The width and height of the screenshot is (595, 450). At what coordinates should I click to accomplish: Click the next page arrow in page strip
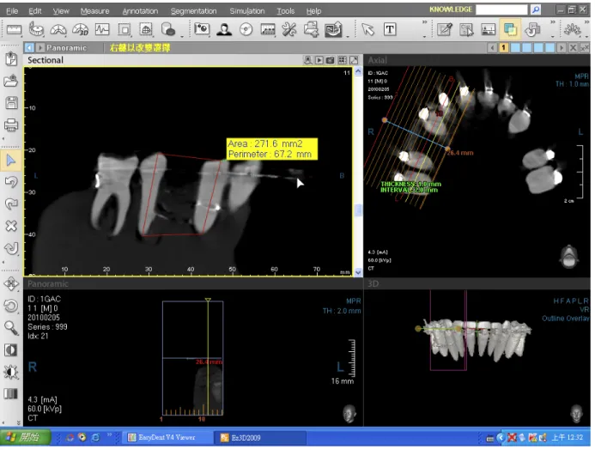click(x=562, y=48)
